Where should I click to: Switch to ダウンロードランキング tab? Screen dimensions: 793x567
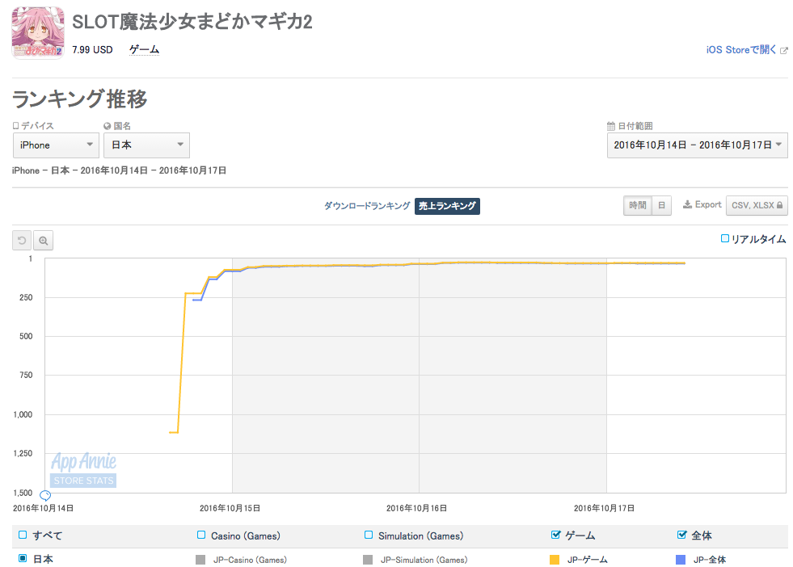point(367,206)
